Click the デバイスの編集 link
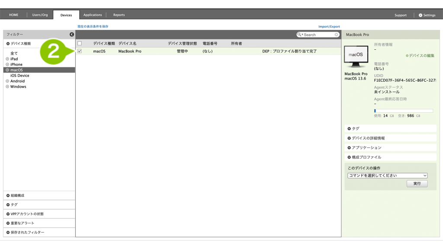The image size is (443, 249). 421,56
